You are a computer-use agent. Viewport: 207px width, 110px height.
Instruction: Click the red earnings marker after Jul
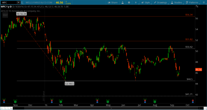coord(145,101)
